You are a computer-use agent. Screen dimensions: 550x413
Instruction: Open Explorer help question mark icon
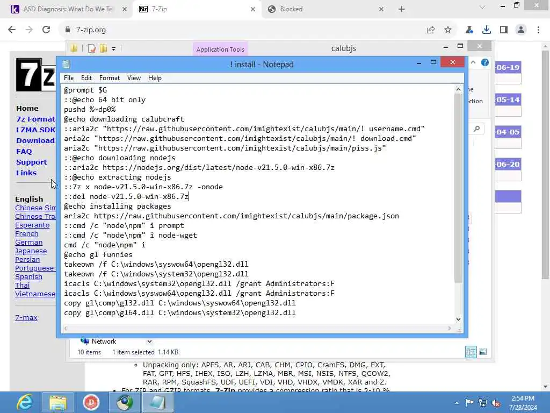tap(485, 62)
